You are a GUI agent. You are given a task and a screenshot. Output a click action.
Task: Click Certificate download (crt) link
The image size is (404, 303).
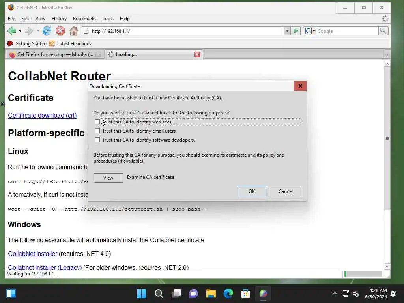pos(42,115)
